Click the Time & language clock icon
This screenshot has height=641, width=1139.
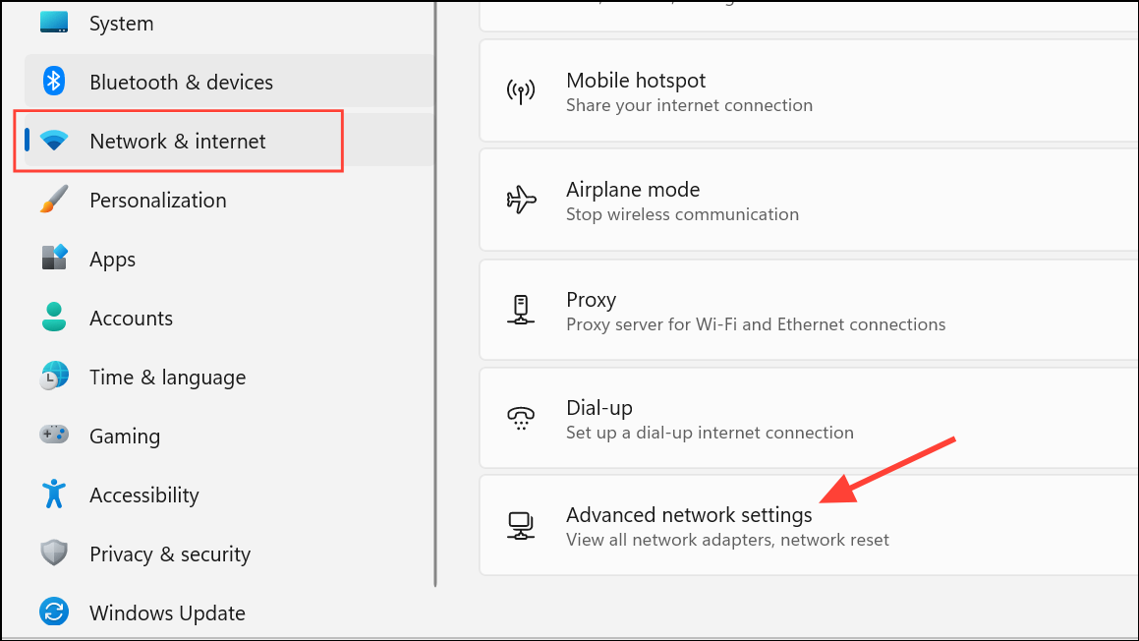click(x=54, y=377)
